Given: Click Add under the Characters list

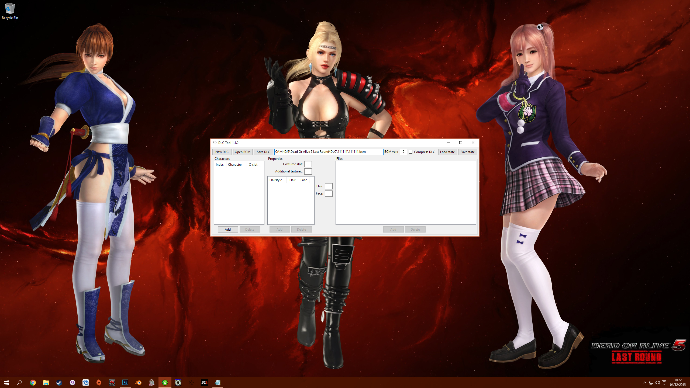Looking at the screenshot, I should pos(228,230).
